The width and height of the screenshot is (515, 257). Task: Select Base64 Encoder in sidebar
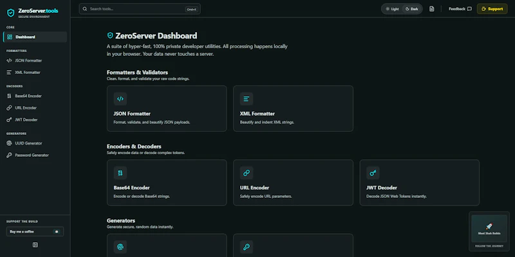tap(35, 96)
